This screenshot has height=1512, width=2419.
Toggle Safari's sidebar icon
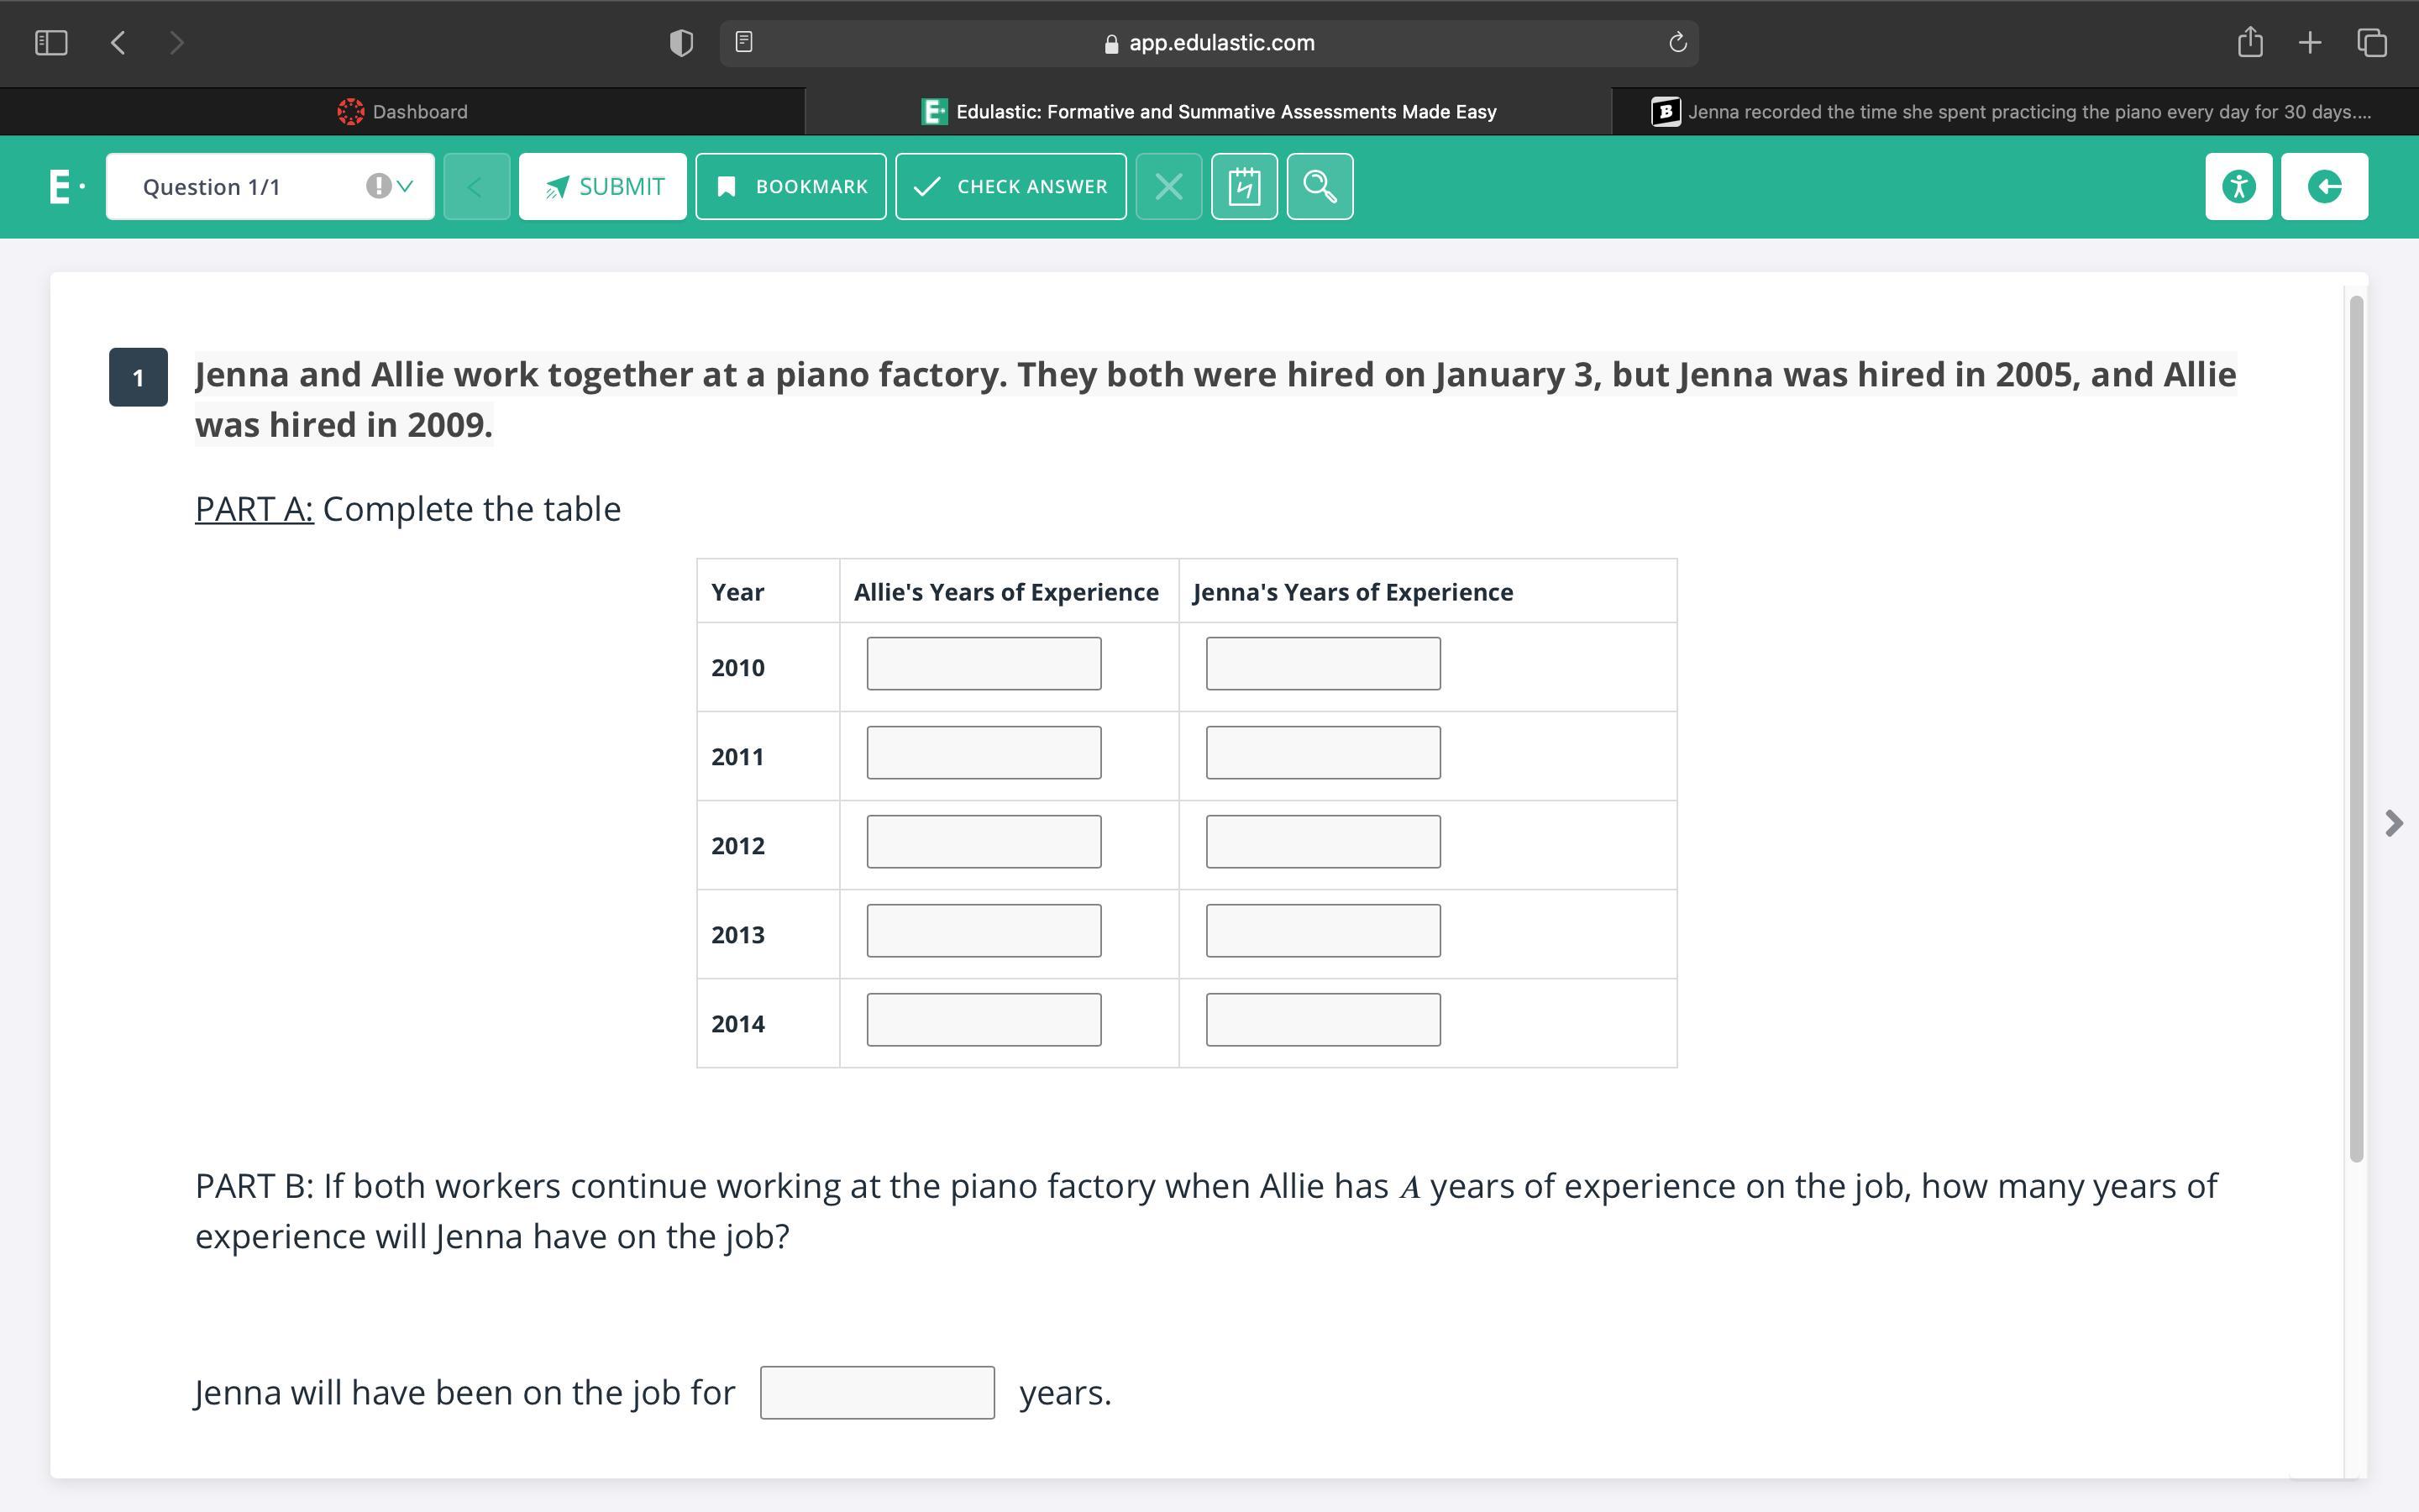[x=51, y=42]
